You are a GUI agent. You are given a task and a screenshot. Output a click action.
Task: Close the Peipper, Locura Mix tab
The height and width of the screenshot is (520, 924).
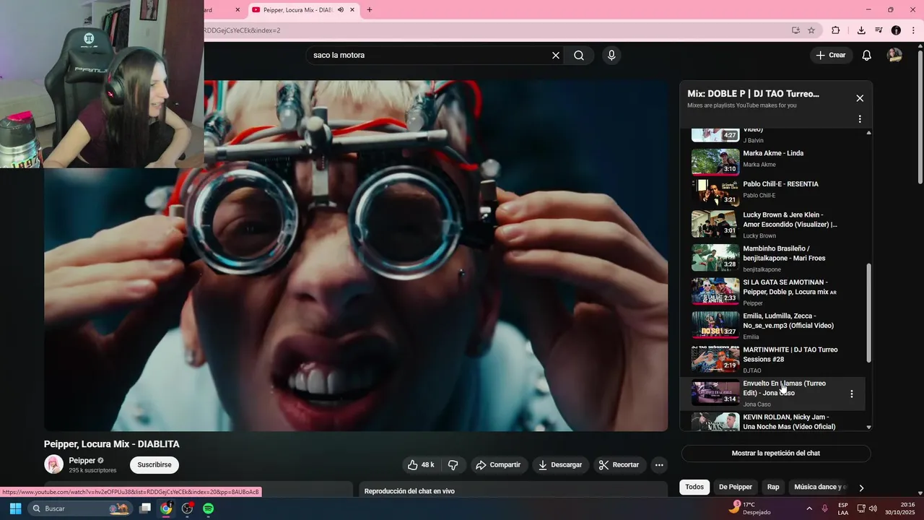coord(352,10)
